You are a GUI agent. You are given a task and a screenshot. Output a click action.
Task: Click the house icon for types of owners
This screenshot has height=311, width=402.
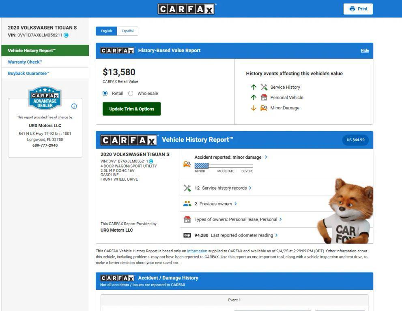187,219
